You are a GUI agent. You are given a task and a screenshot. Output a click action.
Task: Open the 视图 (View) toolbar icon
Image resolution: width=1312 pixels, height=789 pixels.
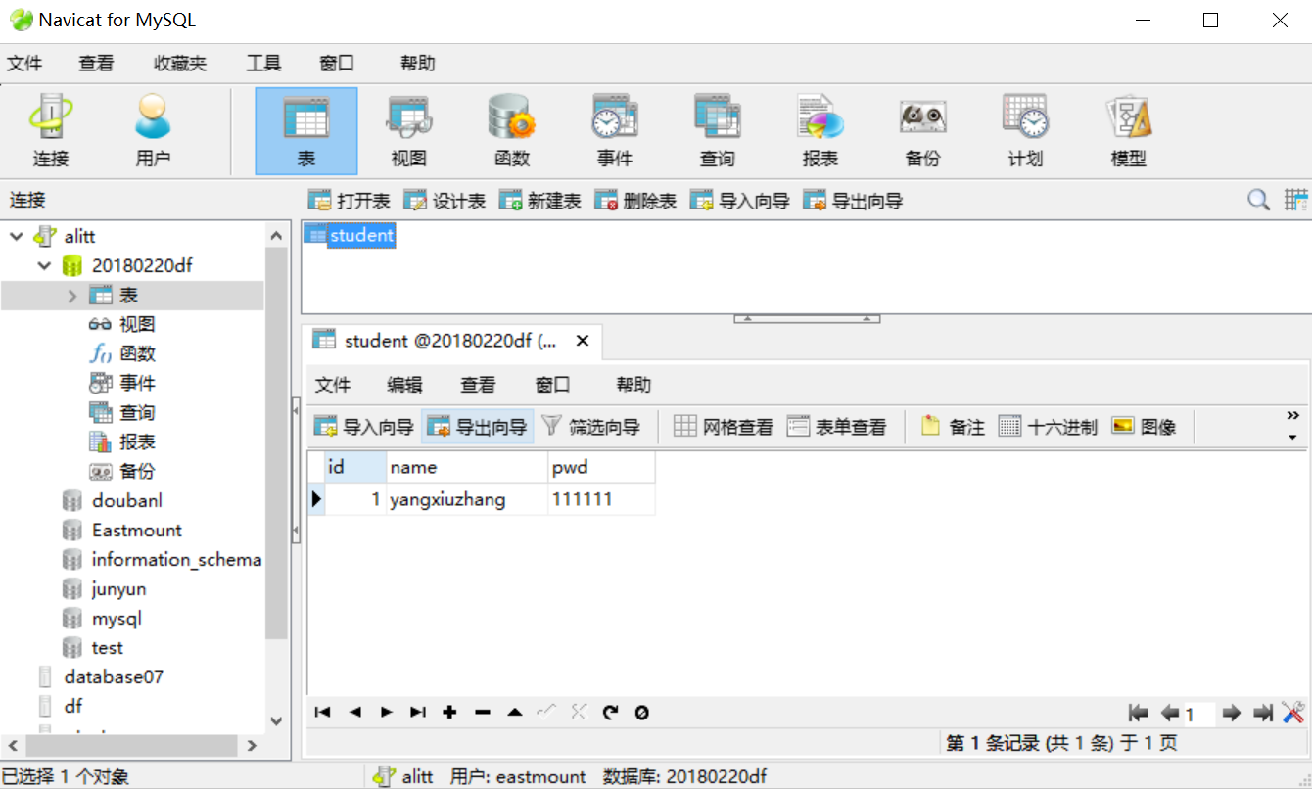pyautogui.click(x=409, y=130)
